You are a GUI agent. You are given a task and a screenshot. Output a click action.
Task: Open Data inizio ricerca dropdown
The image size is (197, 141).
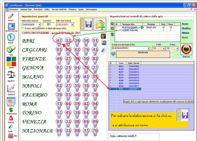[39, 24]
